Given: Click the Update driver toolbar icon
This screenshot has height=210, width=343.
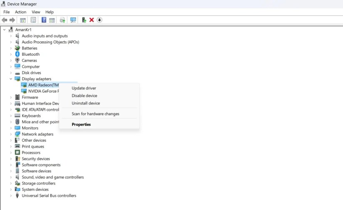Looking at the screenshot, I should pyautogui.click(x=62, y=20).
